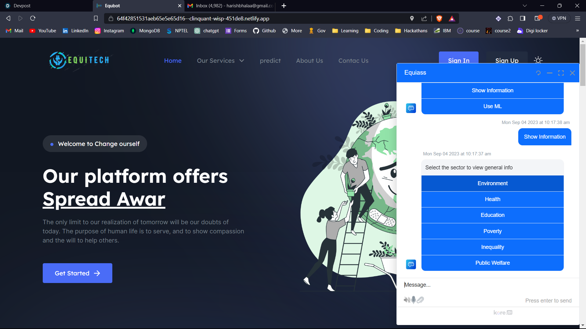The image size is (586, 329).
Task: Click the microphone icon in chat
Action: 414,300
